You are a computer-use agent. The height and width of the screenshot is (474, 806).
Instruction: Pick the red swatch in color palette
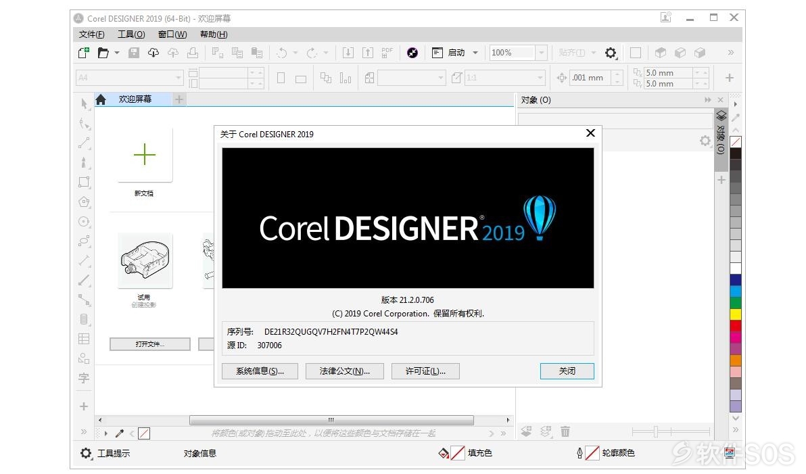[x=736, y=325]
